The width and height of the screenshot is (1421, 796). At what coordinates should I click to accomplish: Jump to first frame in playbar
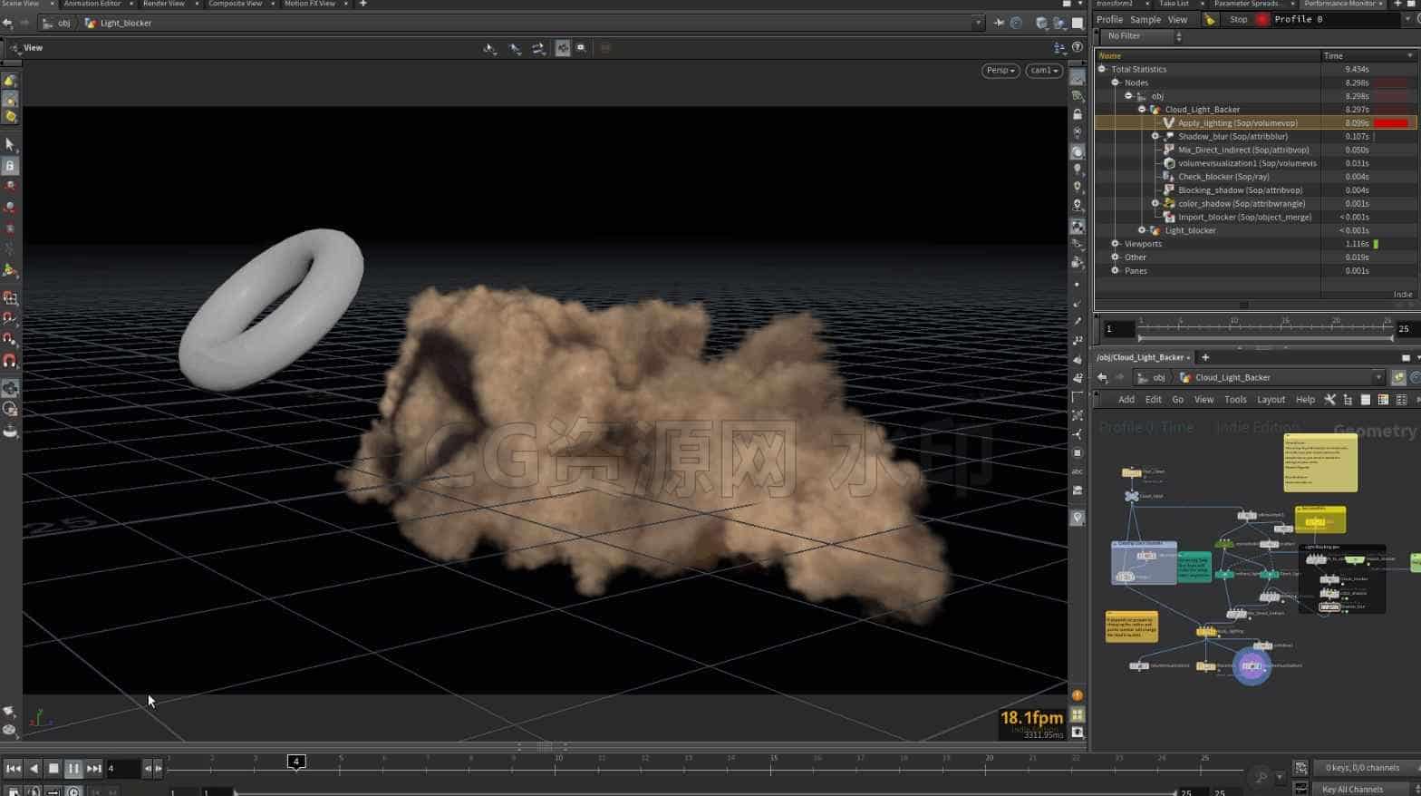(13, 769)
